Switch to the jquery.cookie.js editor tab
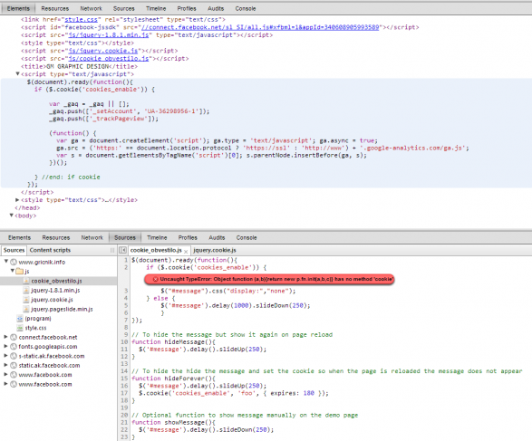 215,250
